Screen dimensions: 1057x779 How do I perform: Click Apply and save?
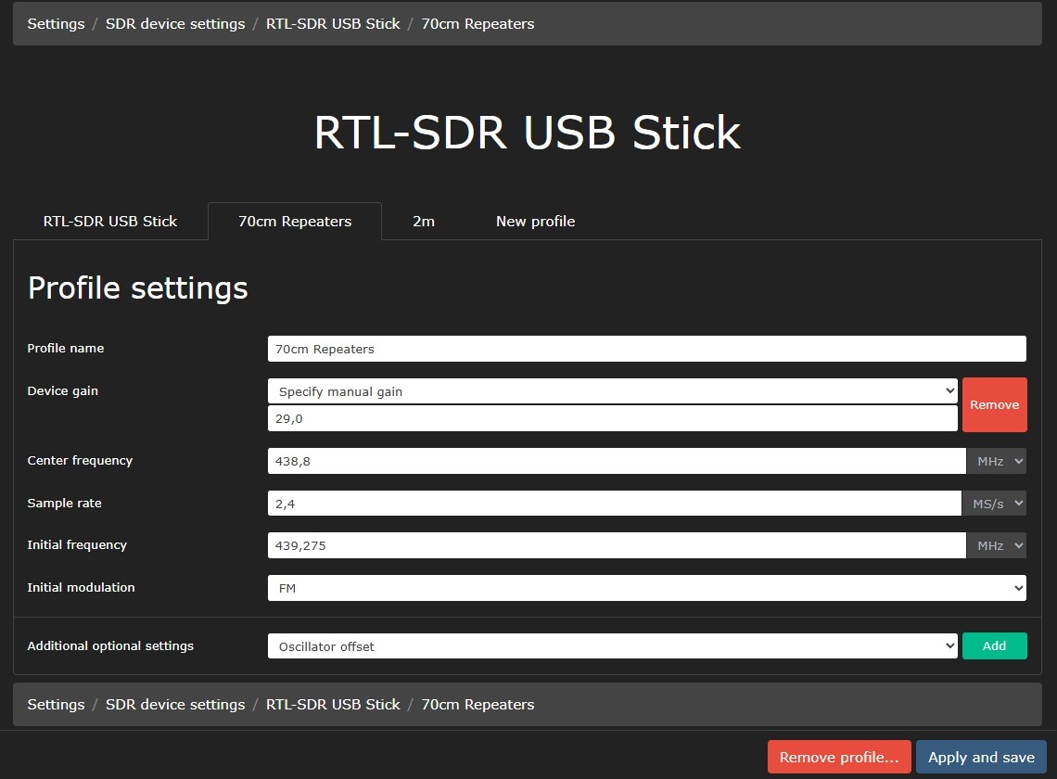tap(981, 757)
